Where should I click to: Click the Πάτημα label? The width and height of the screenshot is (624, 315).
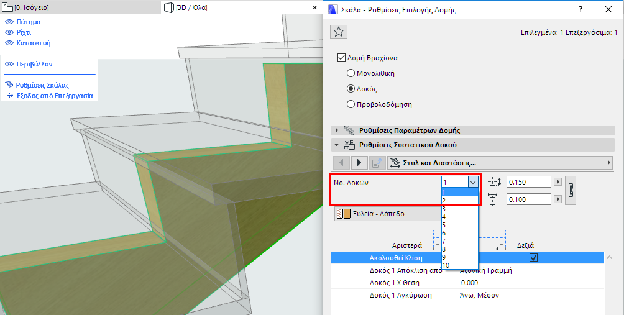[x=29, y=22]
